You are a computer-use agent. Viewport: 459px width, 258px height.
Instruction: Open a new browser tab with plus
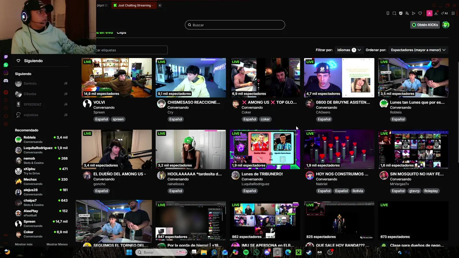[x=160, y=5]
